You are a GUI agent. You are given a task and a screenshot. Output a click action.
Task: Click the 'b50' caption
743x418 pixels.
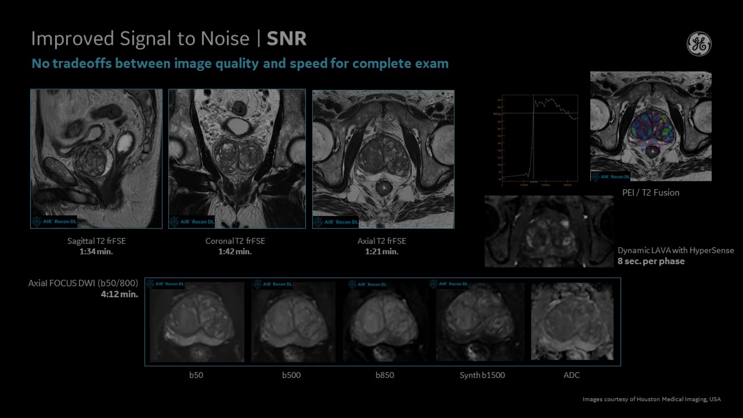click(196, 375)
